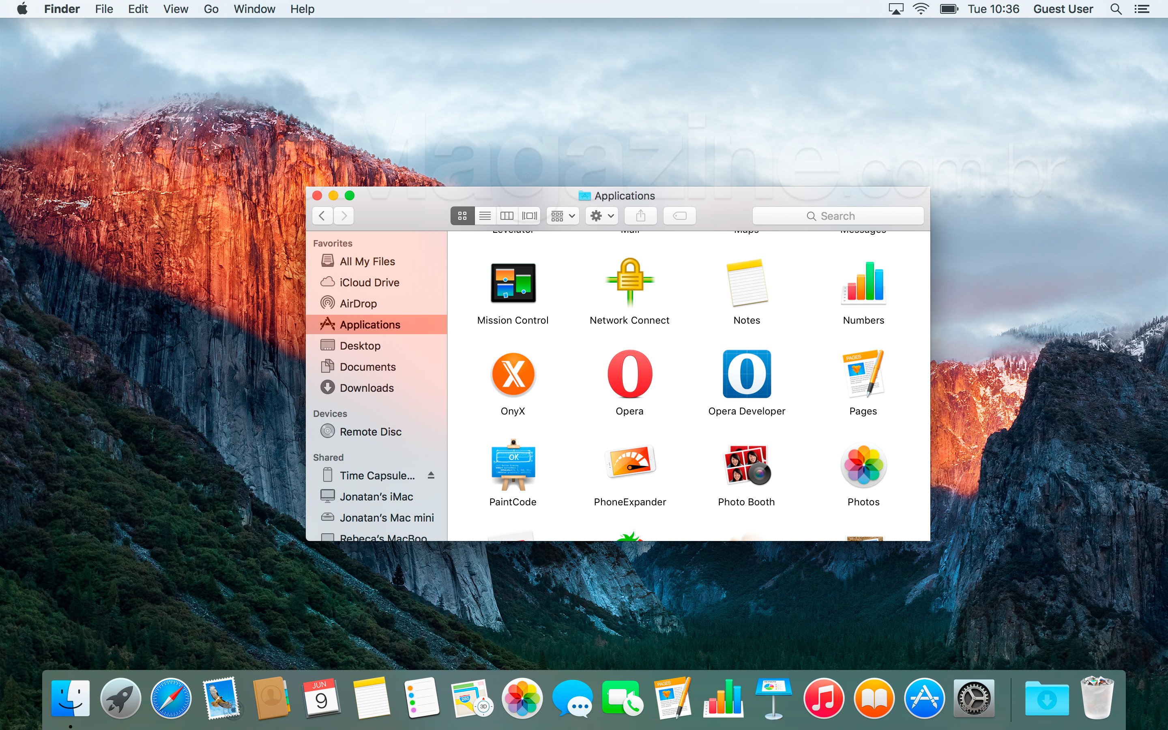Open Numbers spreadsheet app
The image size is (1168, 730).
(863, 285)
